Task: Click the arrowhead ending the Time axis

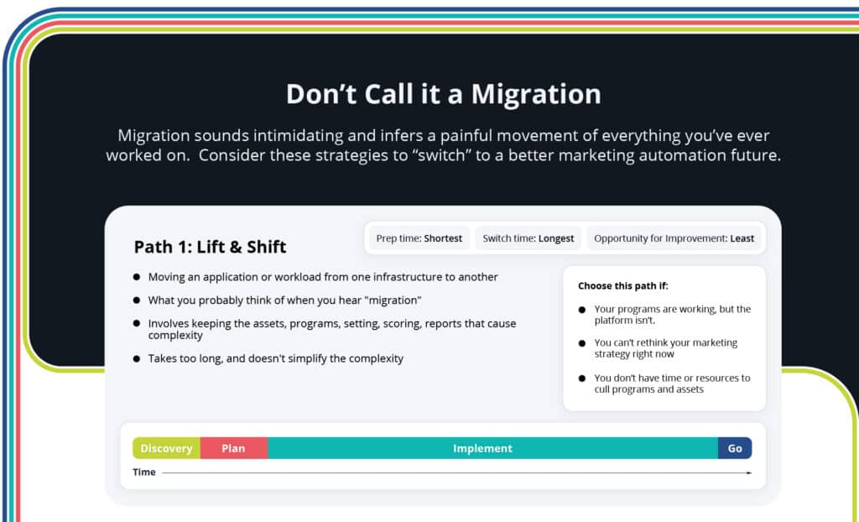Action: click(x=749, y=472)
